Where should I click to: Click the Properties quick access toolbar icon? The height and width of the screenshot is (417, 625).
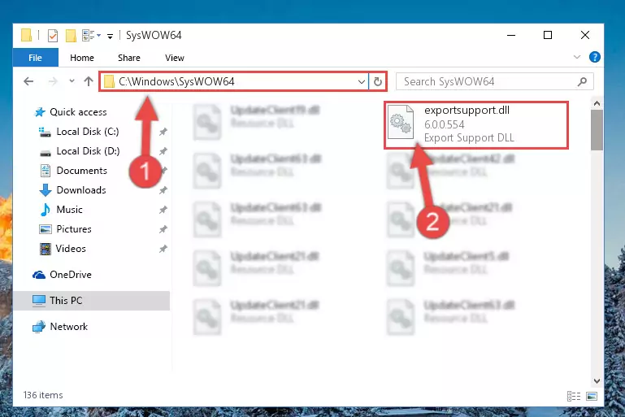tap(53, 36)
